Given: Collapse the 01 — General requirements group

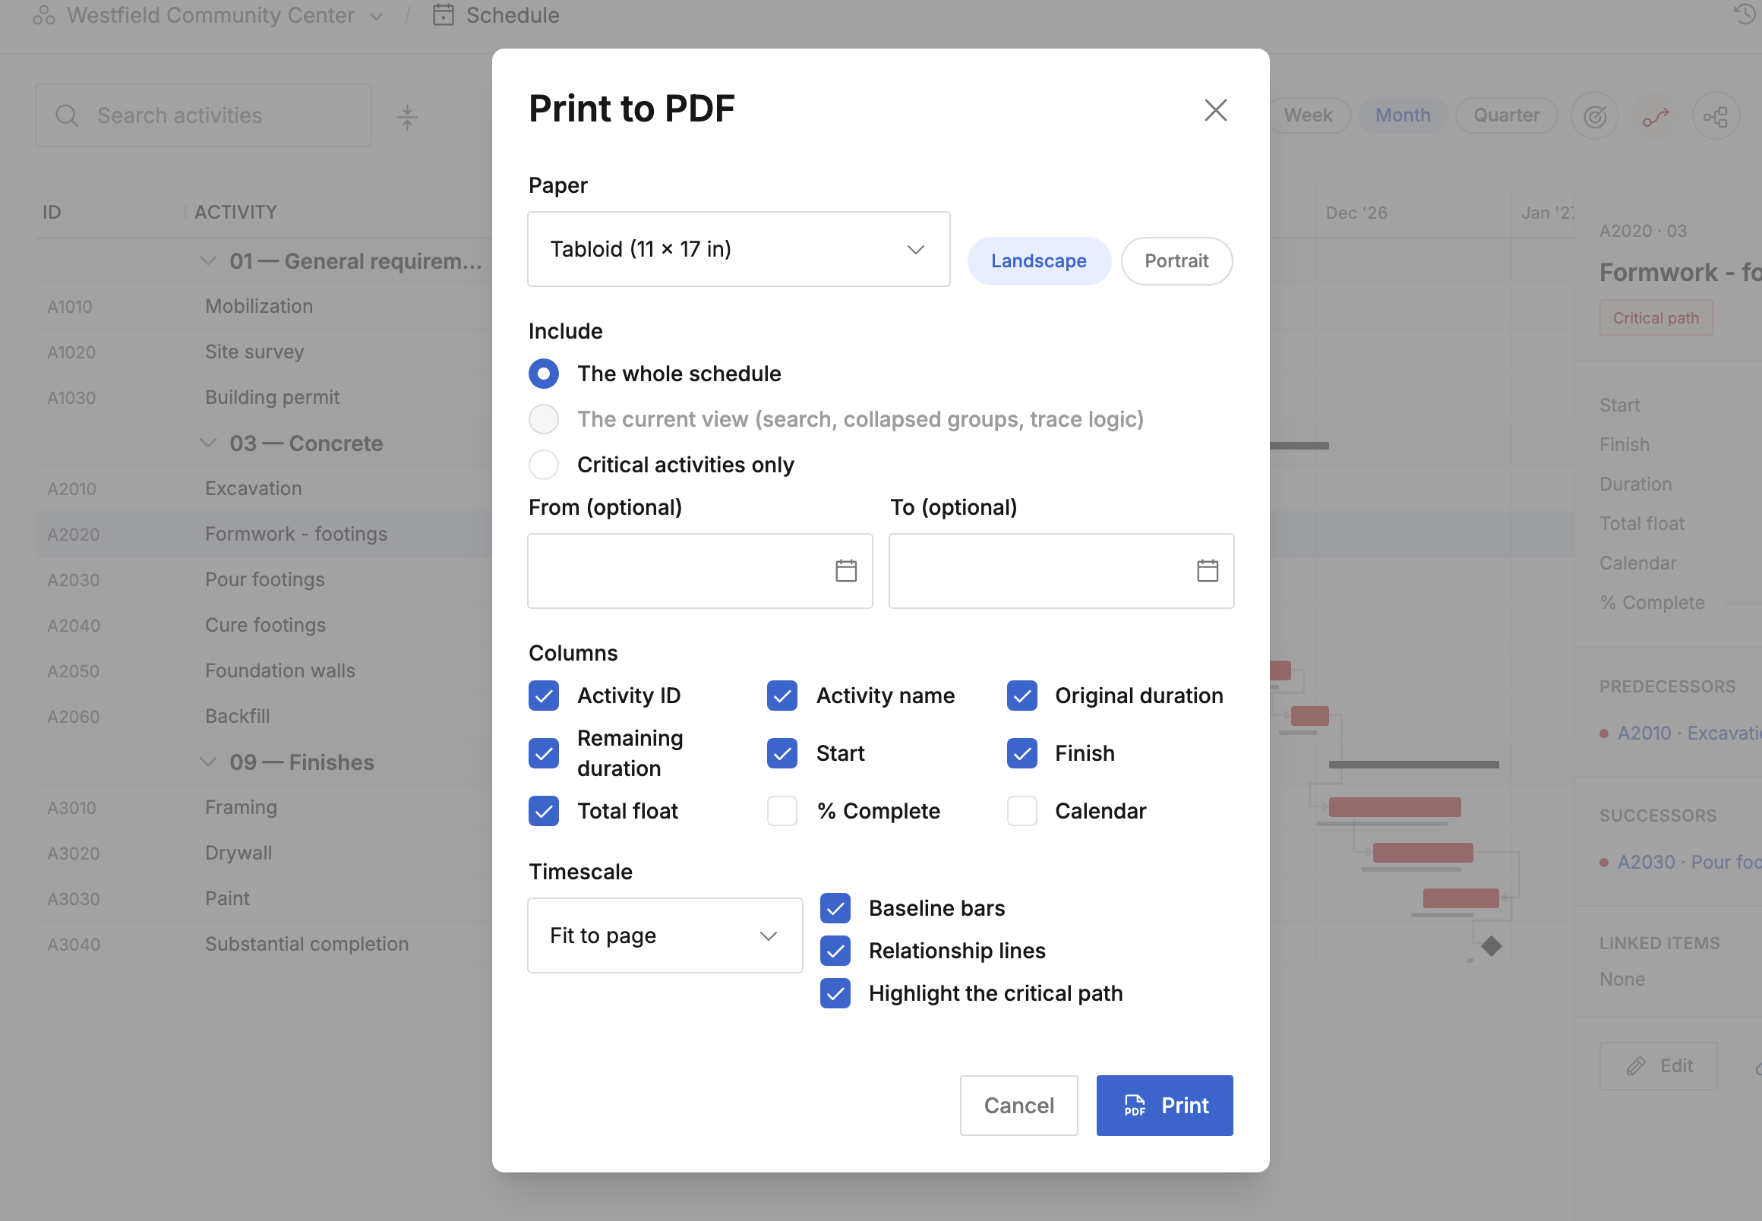Looking at the screenshot, I should coord(207,261).
